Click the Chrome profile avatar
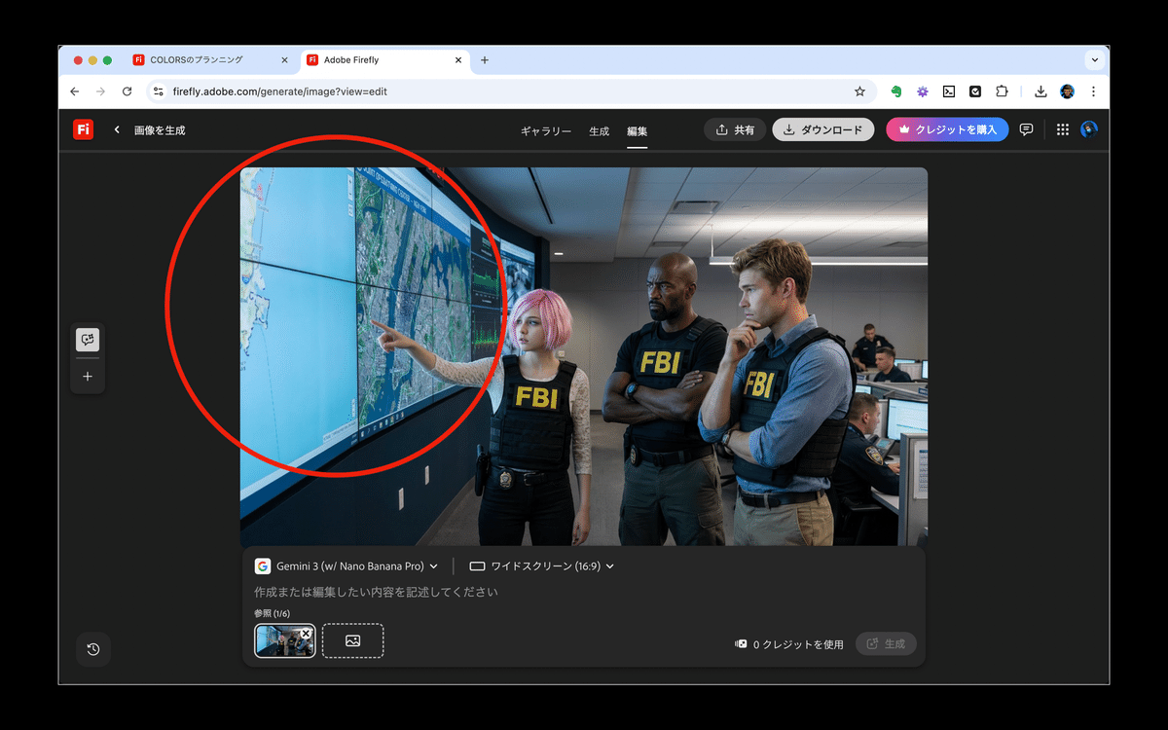 pyautogui.click(x=1068, y=91)
